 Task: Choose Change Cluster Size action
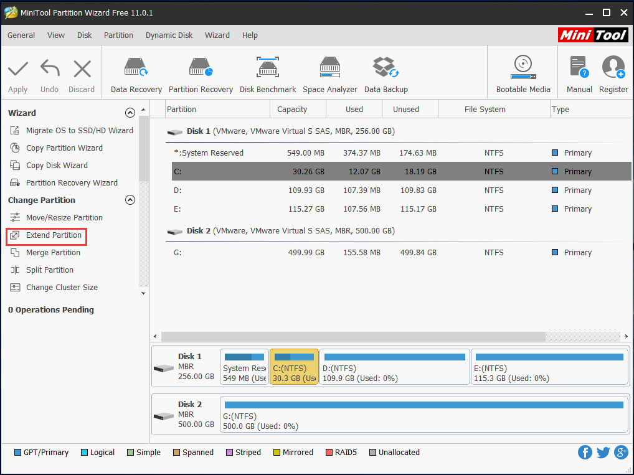click(54, 288)
